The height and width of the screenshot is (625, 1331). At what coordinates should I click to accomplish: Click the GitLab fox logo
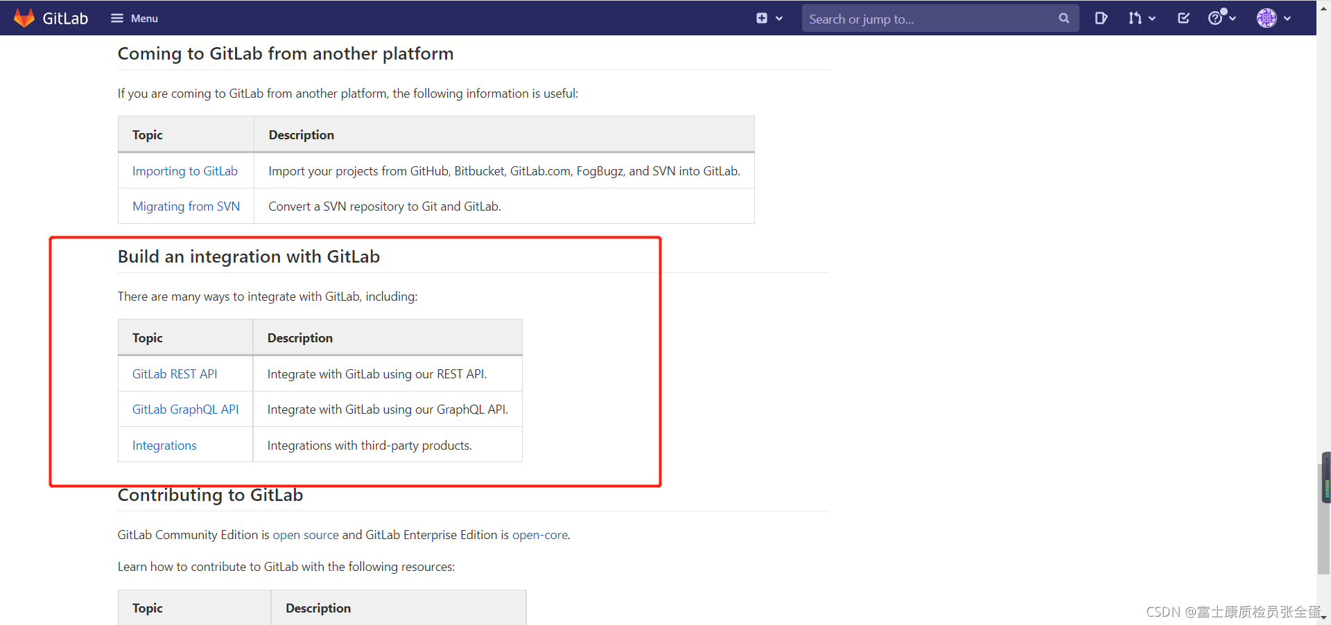click(x=24, y=18)
